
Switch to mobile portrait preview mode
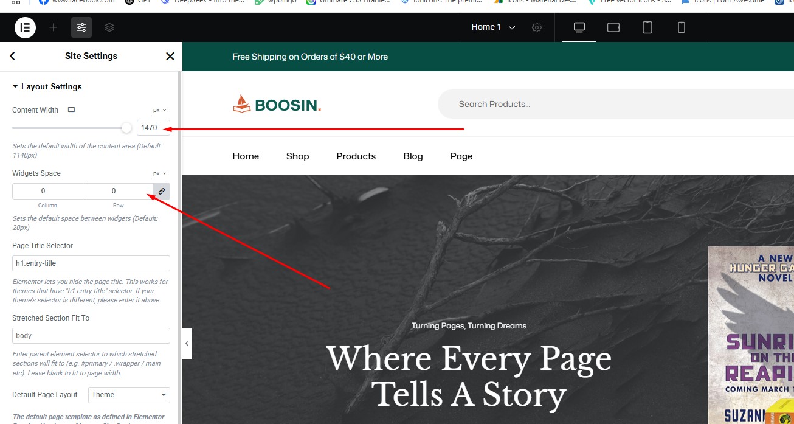point(682,27)
